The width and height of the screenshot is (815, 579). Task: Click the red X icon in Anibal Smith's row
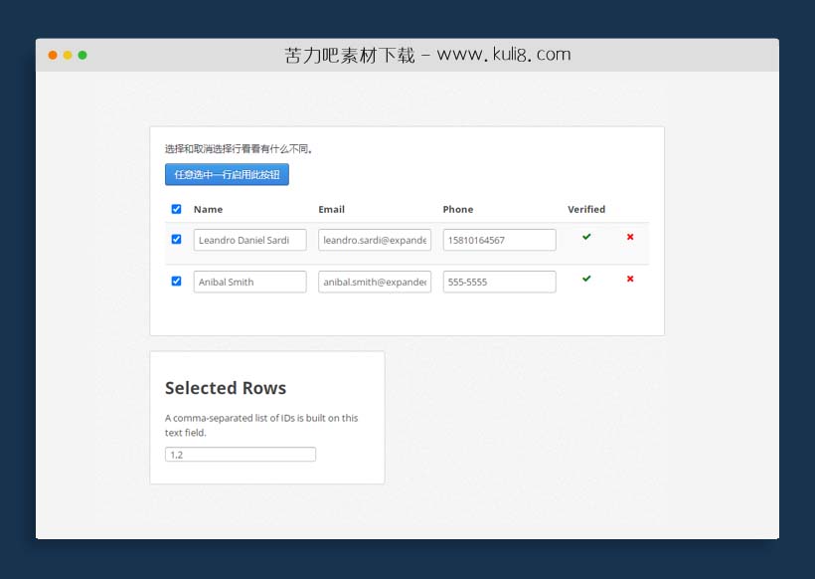[x=629, y=279]
